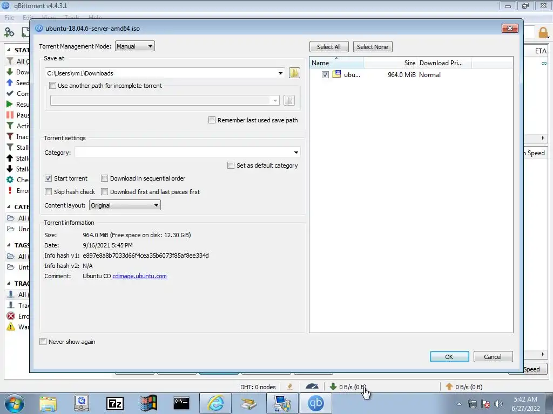Click the Completed checkmark icon in sidebar
The image size is (553, 414).
[10, 93]
